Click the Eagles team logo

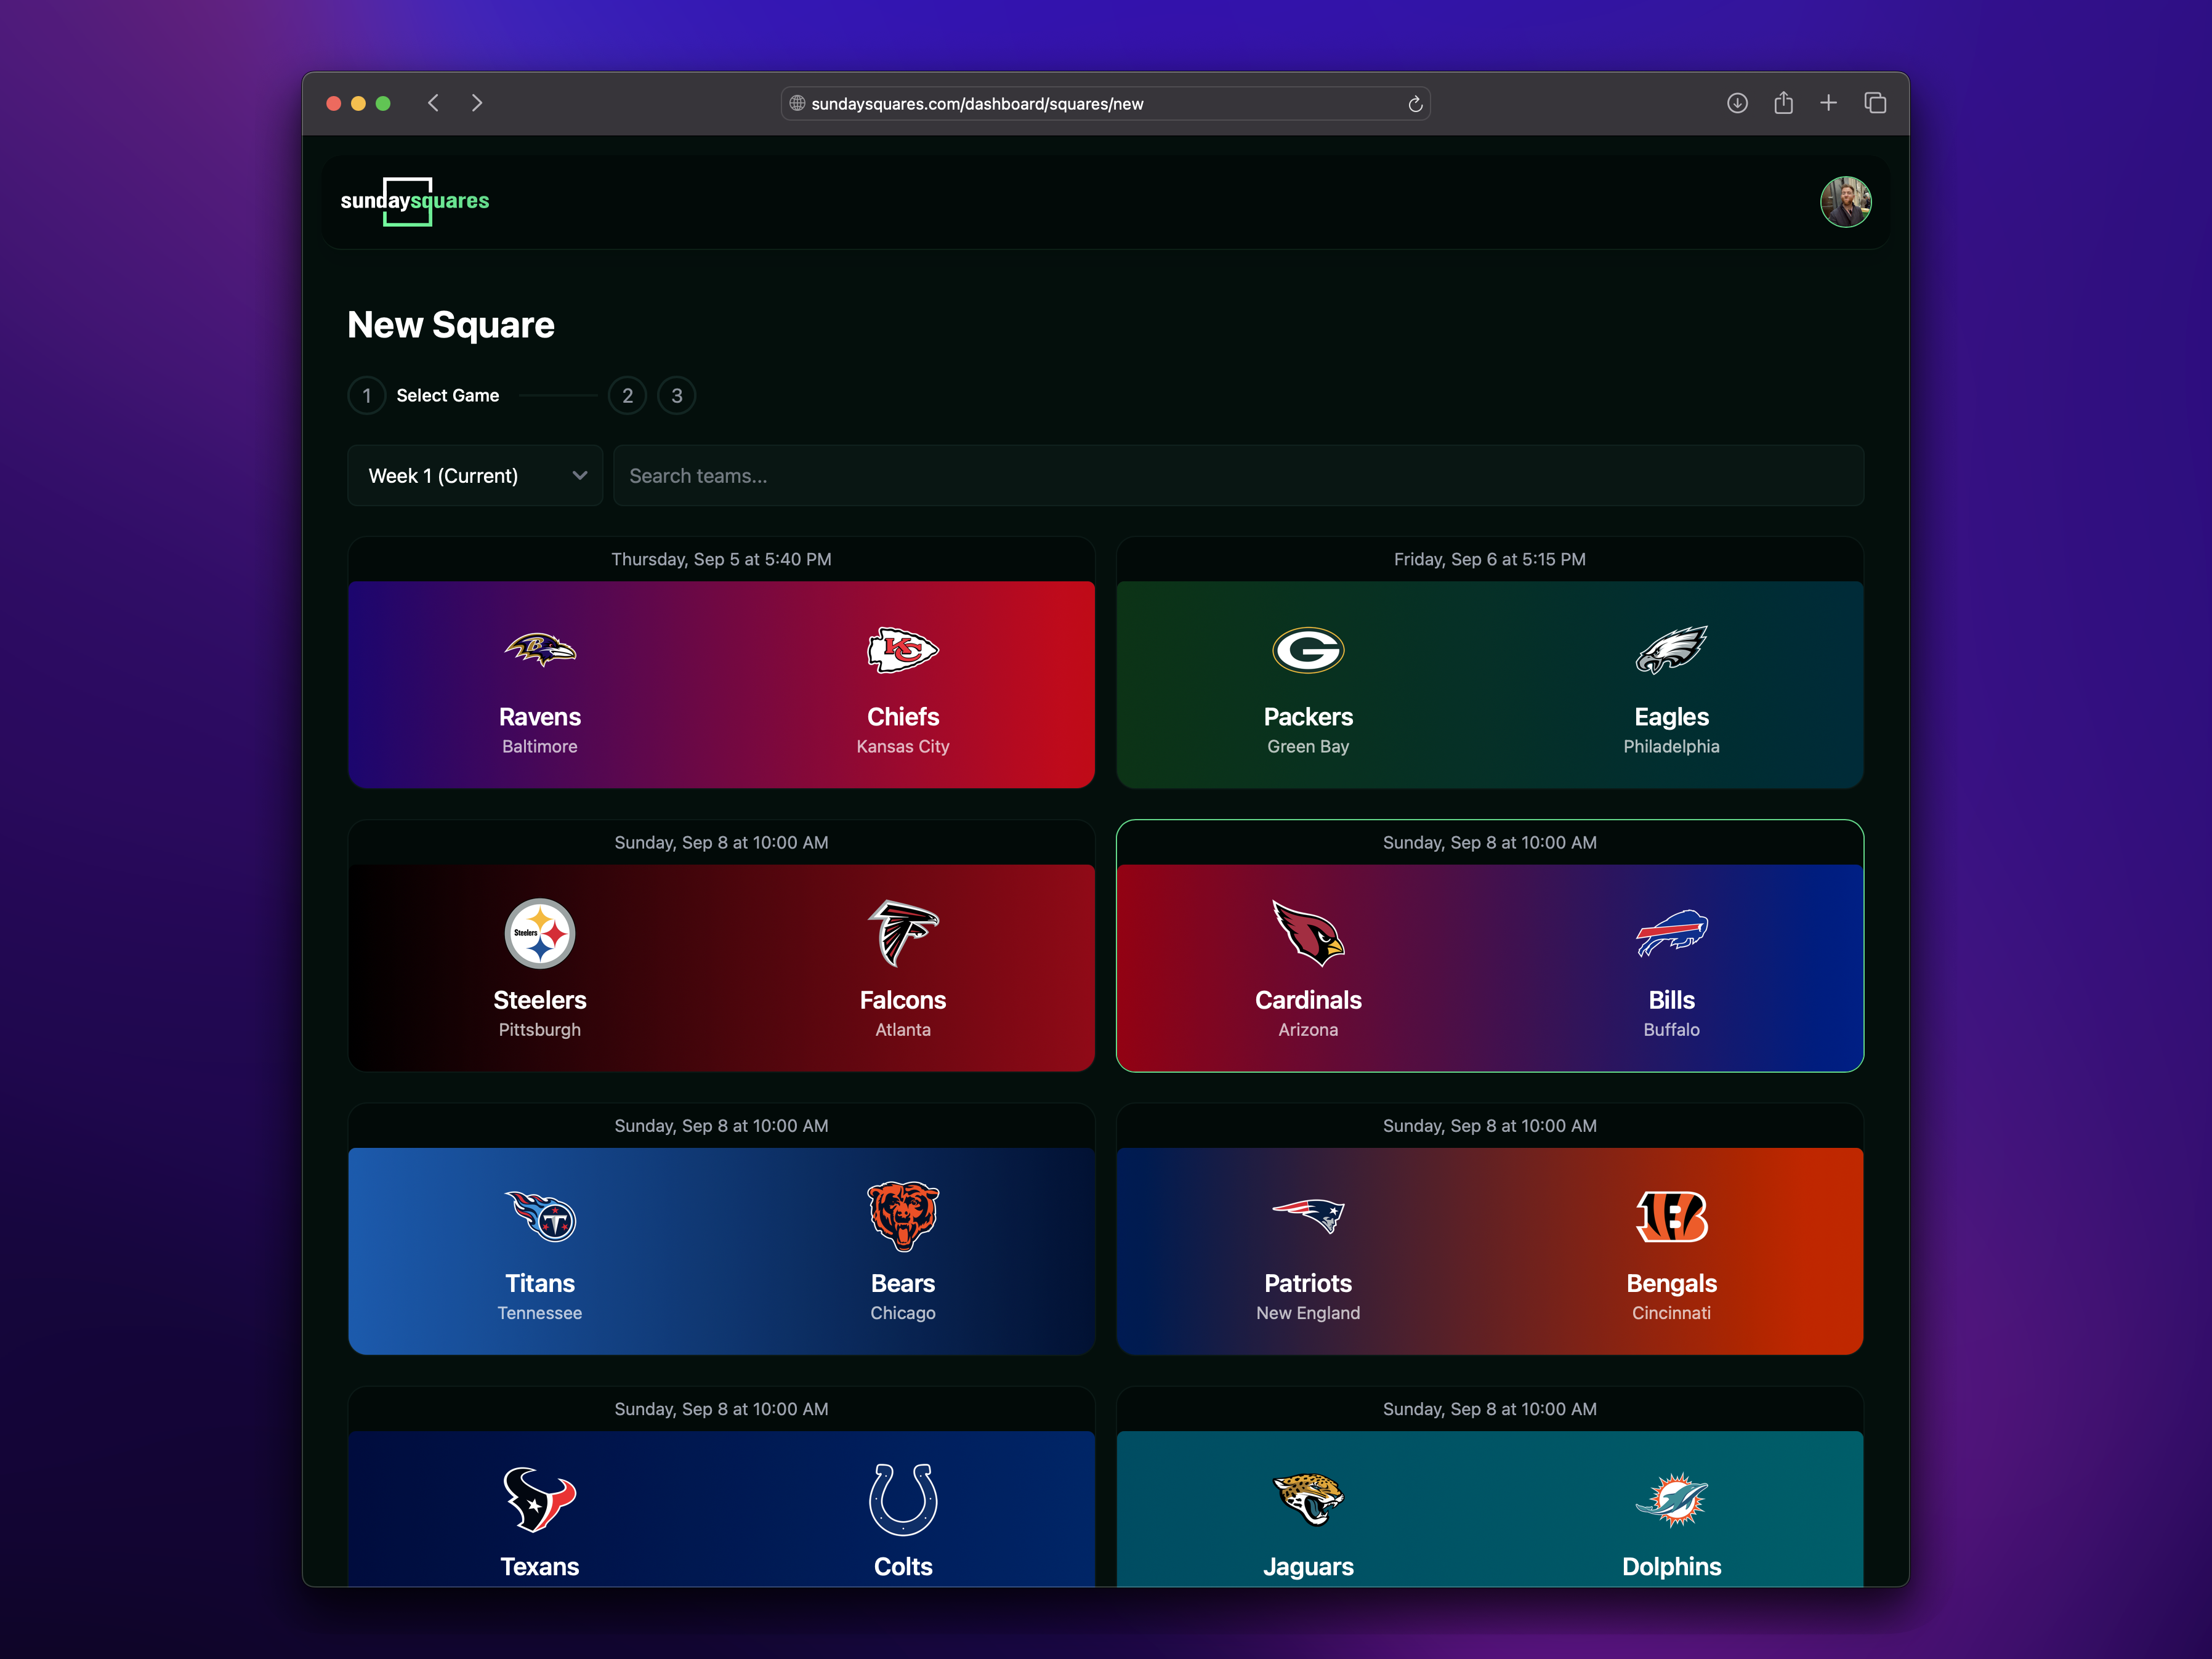click(x=1671, y=650)
